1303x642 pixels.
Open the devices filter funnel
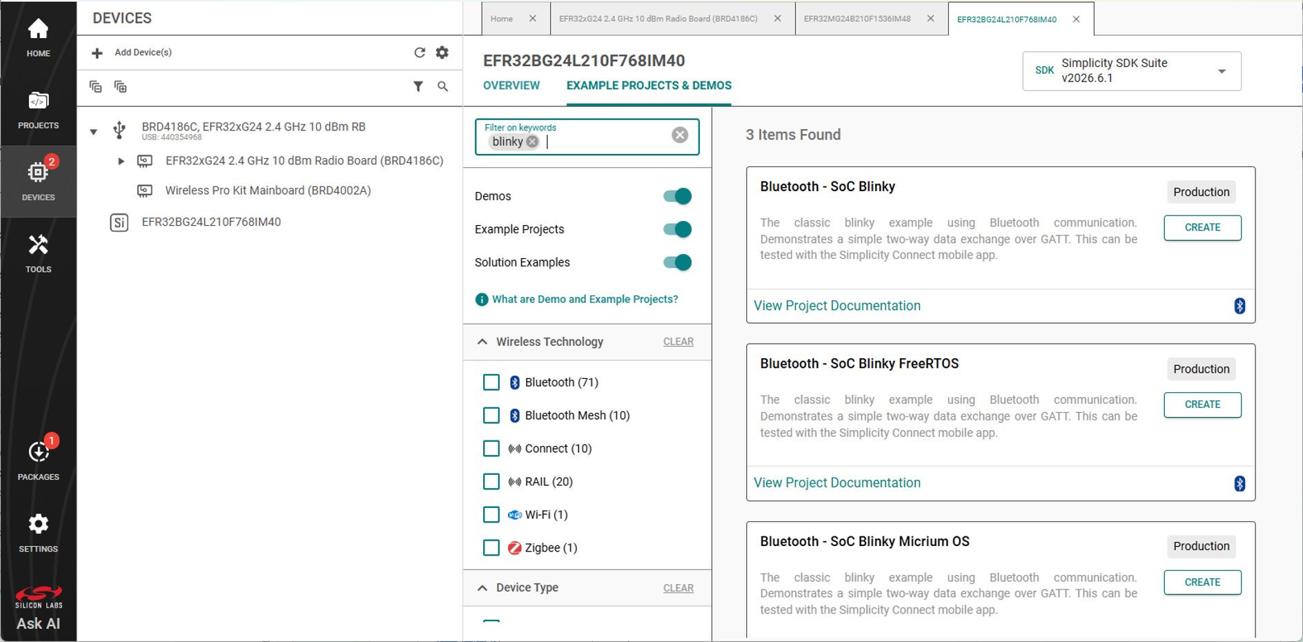[418, 86]
